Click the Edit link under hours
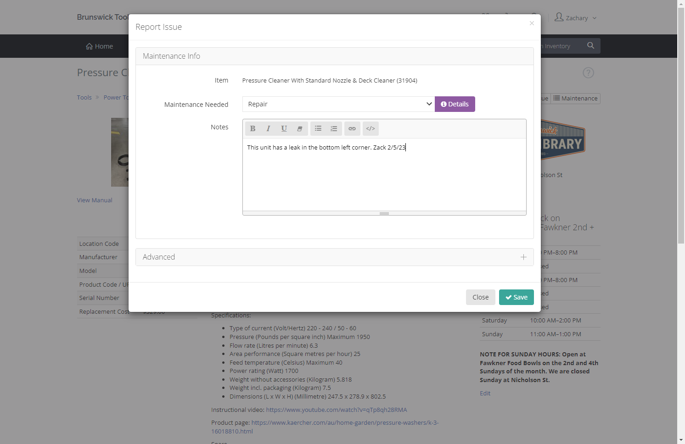This screenshot has width=685, height=444. tap(485, 394)
